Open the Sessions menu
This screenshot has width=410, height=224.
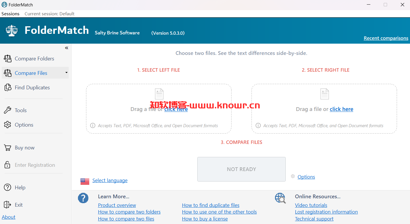click(10, 14)
